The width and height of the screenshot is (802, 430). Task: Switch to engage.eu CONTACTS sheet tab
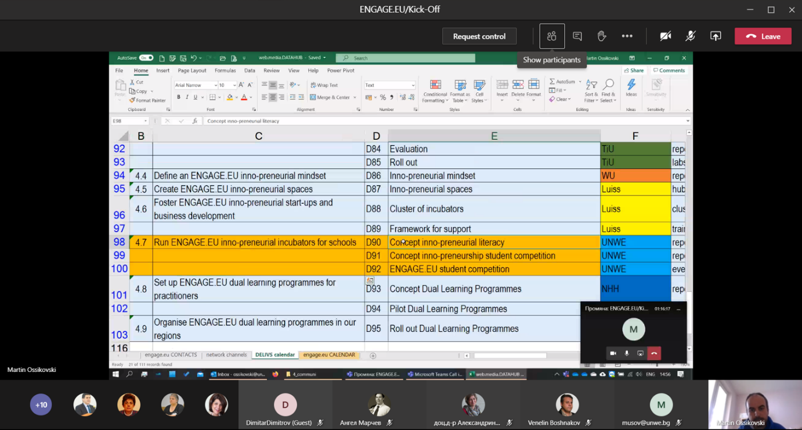click(171, 355)
